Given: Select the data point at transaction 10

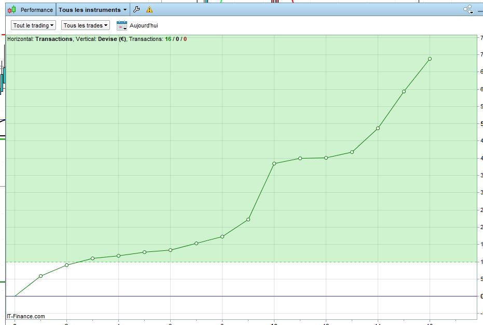Looking at the screenshot, I should tap(274, 164).
